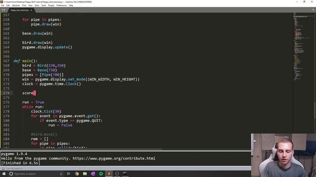Click 'pipe.draw(win)' line

[x=46, y=24]
